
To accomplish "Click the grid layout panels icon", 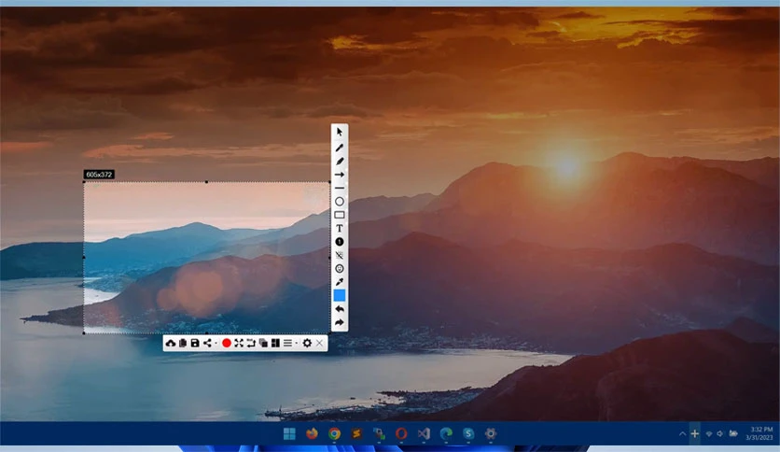I will (x=275, y=343).
